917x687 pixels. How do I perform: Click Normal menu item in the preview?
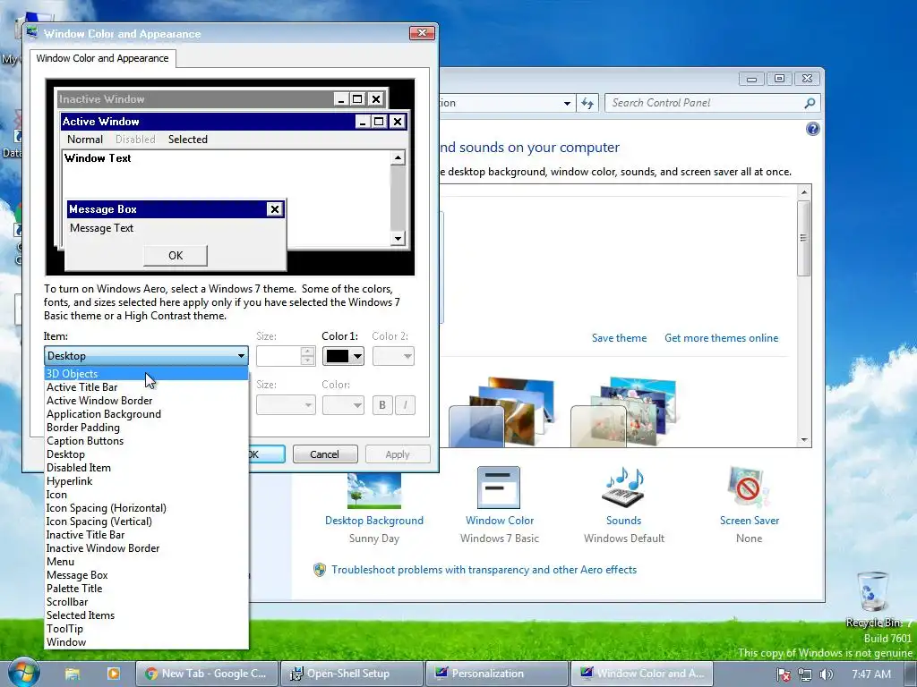click(85, 140)
